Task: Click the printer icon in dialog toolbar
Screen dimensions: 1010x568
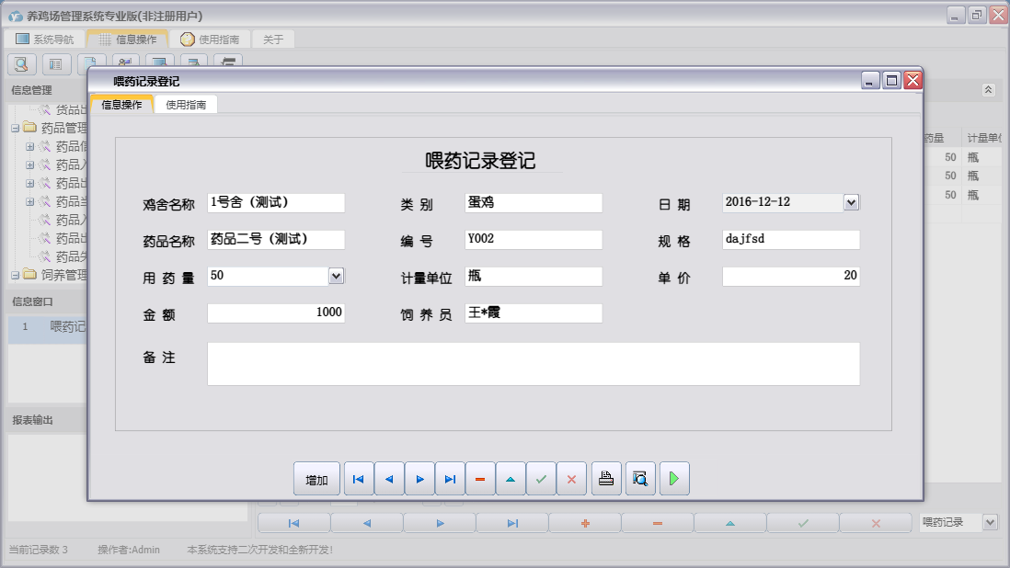Action: [x=606, y=479]
